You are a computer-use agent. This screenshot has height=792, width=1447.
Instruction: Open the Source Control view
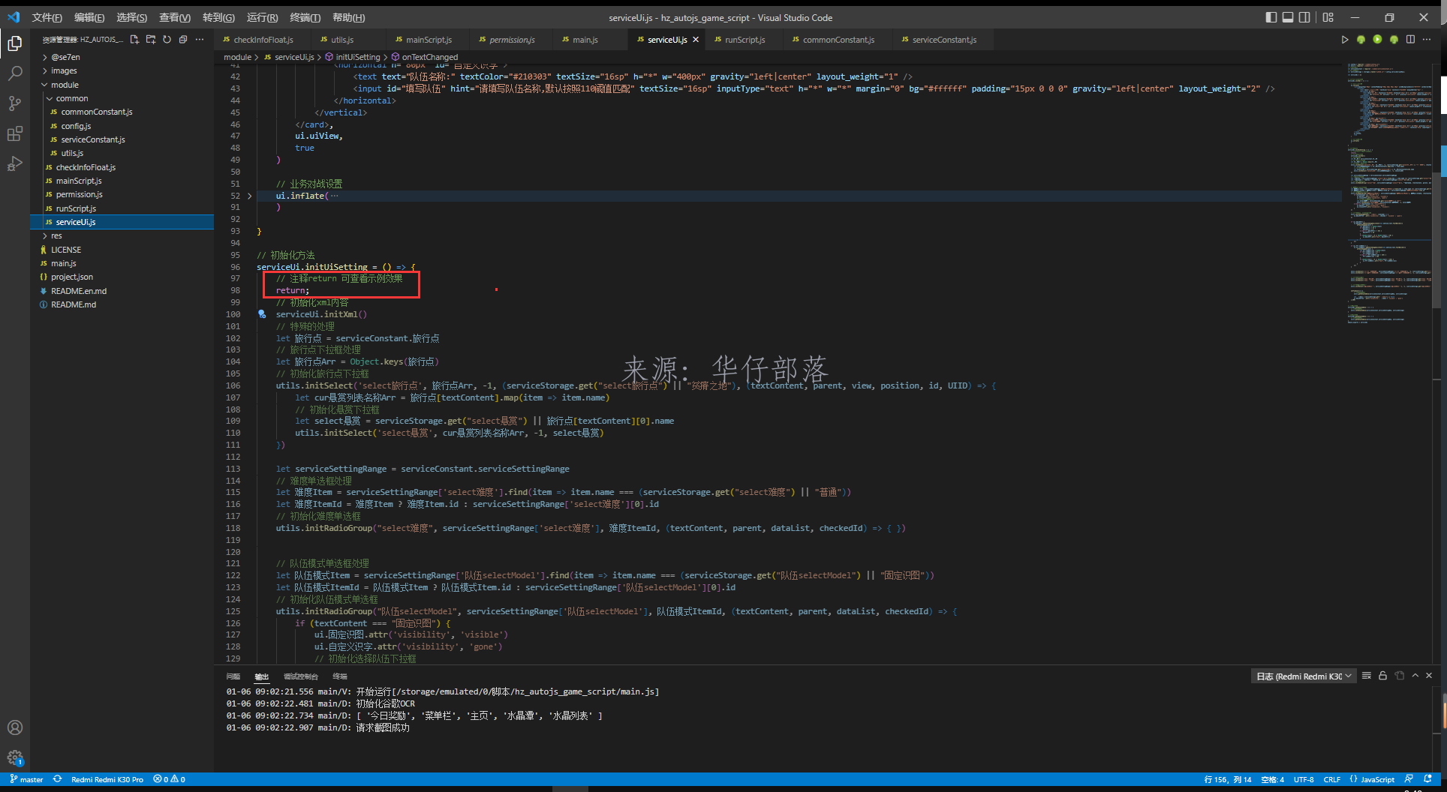[14, 103]
